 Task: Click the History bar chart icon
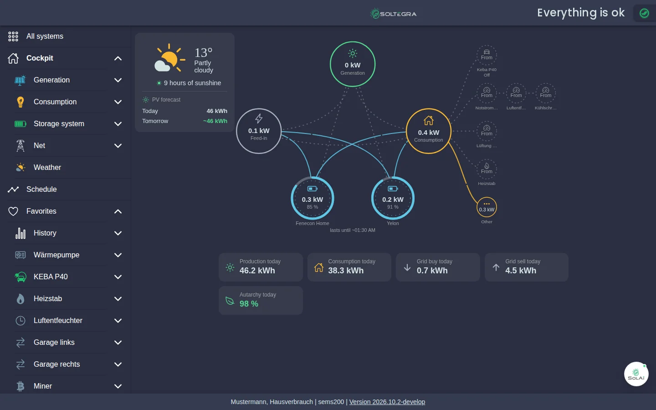coord(20,233)
